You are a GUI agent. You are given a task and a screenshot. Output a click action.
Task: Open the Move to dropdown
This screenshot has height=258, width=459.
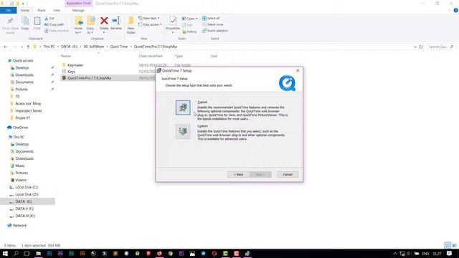(78, 25)
